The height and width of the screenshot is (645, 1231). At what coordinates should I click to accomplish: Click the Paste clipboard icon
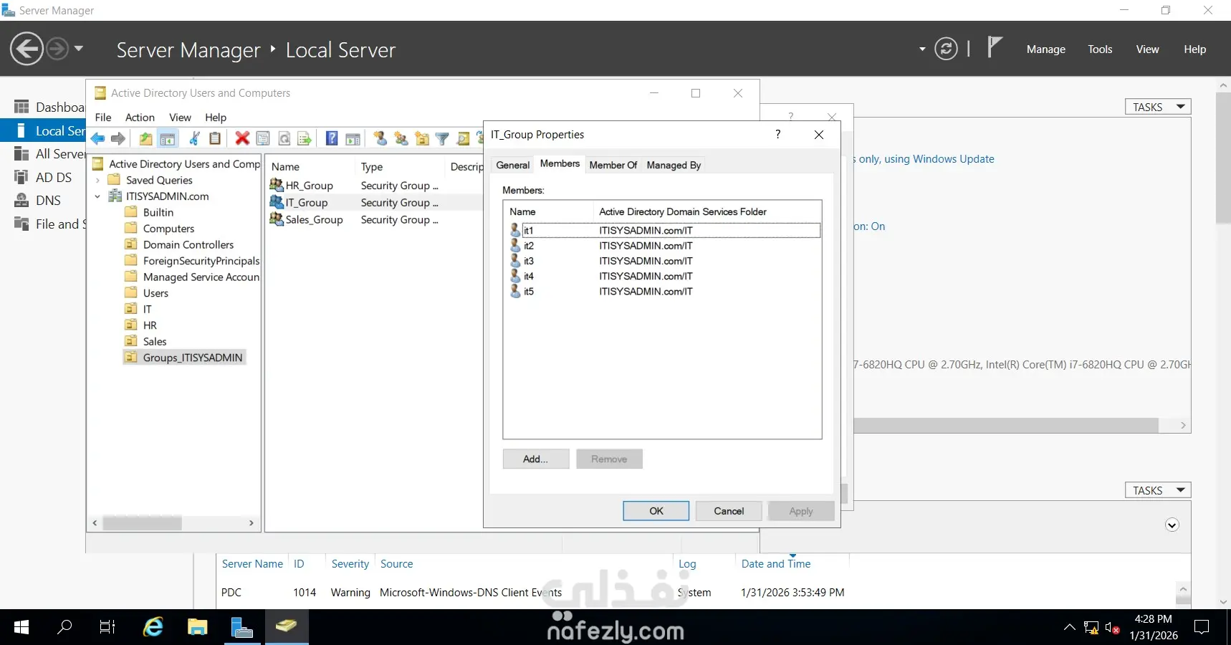pyautogui.click(x=215, y=139)
